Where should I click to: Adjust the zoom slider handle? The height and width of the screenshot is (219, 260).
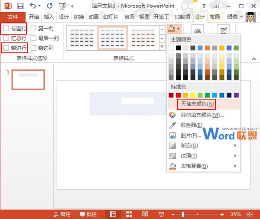(183, 214)
